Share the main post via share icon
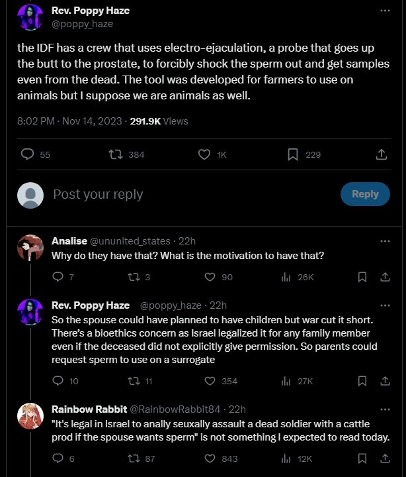 click(x=381, y=154)
